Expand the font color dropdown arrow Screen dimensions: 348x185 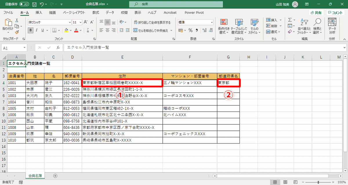[x=81, y=30]
